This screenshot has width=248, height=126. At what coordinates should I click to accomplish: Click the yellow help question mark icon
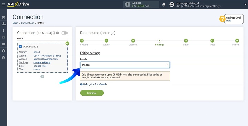[x=222, y=19]
